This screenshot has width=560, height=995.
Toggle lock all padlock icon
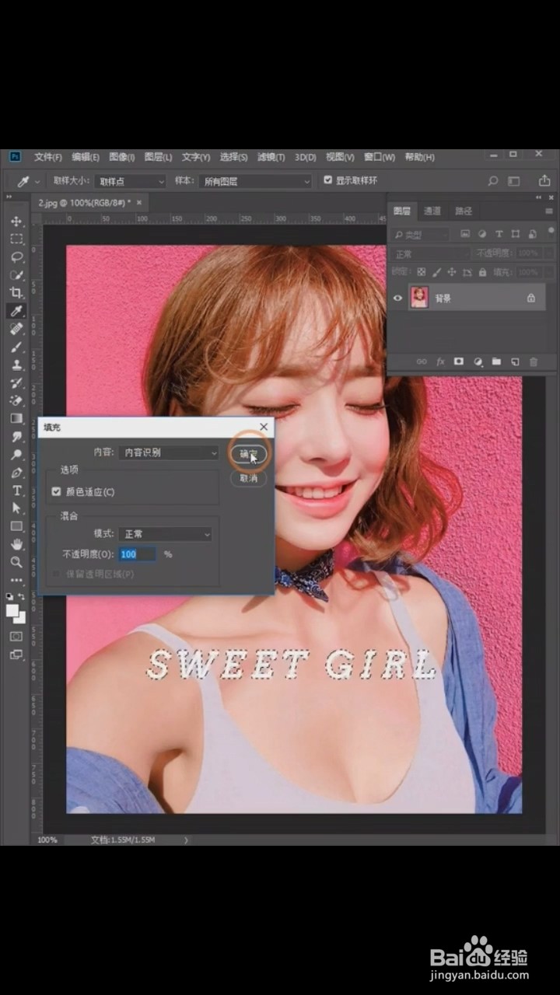[483, 272]
